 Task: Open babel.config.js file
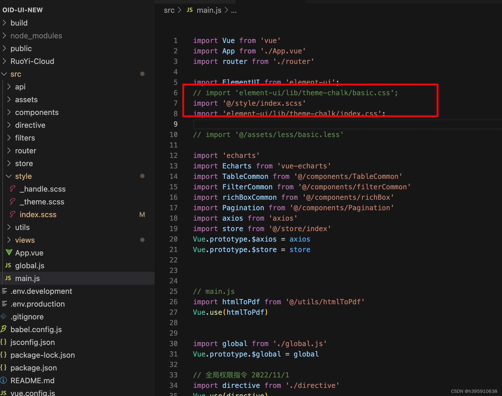[x=36, y=330]
